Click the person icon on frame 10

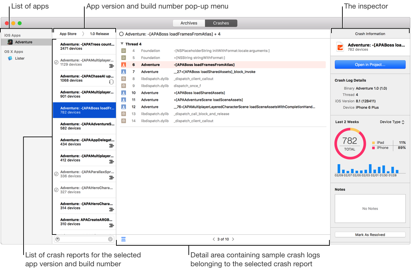(124, 93)
